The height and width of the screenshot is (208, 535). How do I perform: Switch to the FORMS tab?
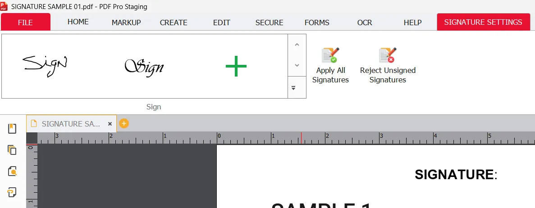[317, 23]
